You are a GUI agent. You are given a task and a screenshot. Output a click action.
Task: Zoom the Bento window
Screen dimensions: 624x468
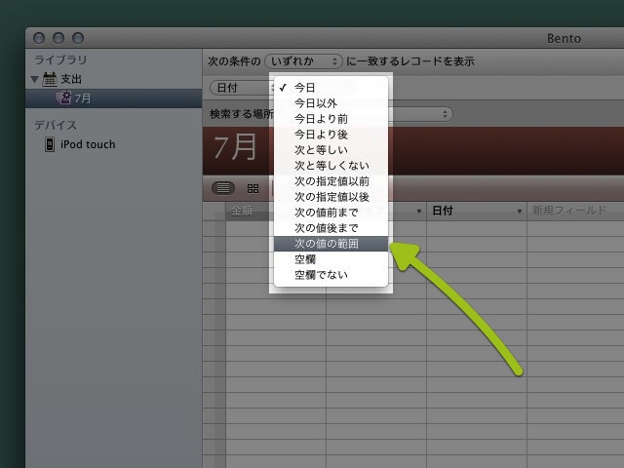click(x=78, y=38)
